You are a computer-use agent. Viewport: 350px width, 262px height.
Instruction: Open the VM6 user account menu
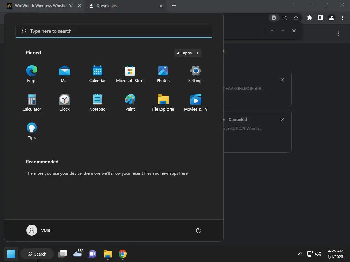(38, 230)
